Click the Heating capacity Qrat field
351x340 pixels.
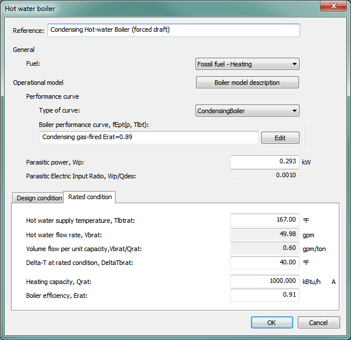[264, 282]
